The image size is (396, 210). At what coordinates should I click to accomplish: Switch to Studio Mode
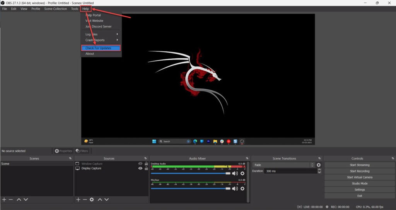coord(359,183)
